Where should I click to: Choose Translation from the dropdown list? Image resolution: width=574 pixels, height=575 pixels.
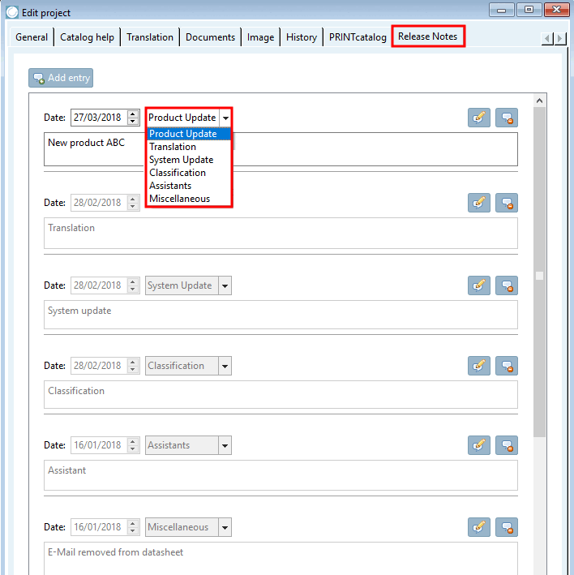click(189, 147)
